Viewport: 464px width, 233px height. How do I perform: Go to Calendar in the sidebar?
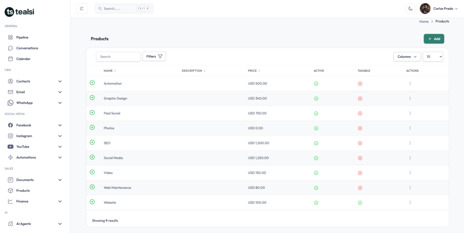(x=23, y=58)
